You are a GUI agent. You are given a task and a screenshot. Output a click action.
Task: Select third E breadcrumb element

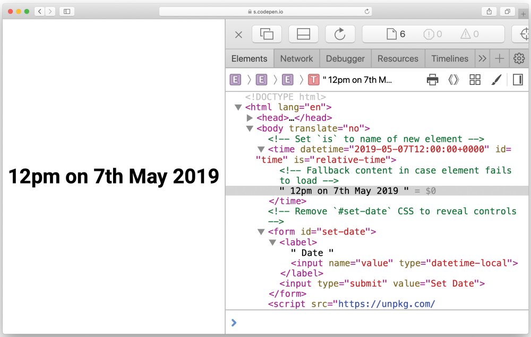click(x=287, y=80)
